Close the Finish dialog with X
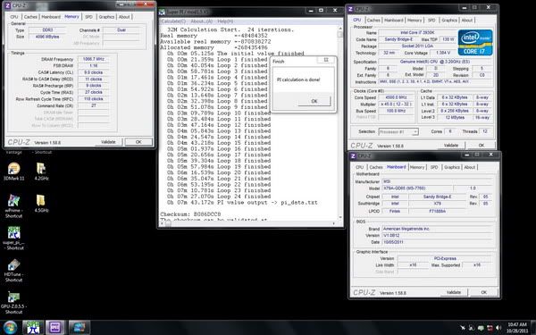This screenshot has width=536, height=335. (326, 60)
